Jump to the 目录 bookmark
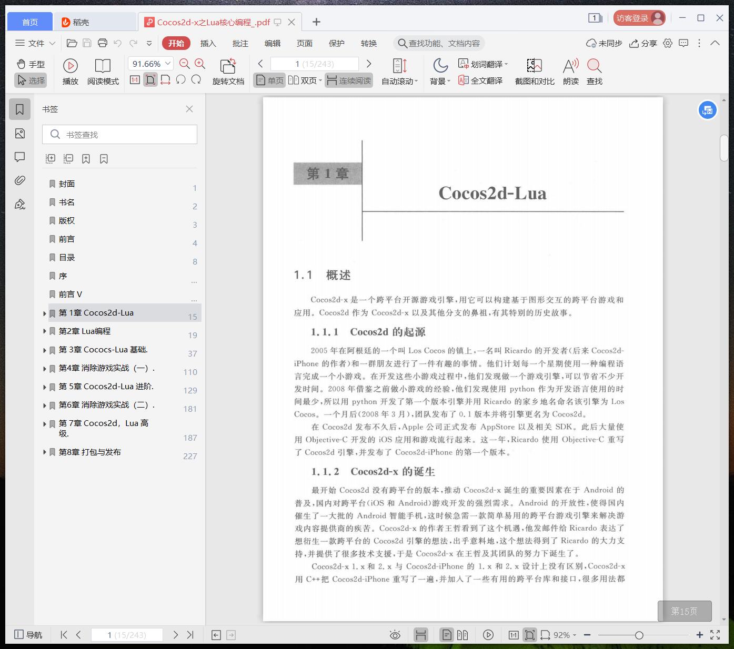Viewport: 734px width, 649px height. pos(67,257)
